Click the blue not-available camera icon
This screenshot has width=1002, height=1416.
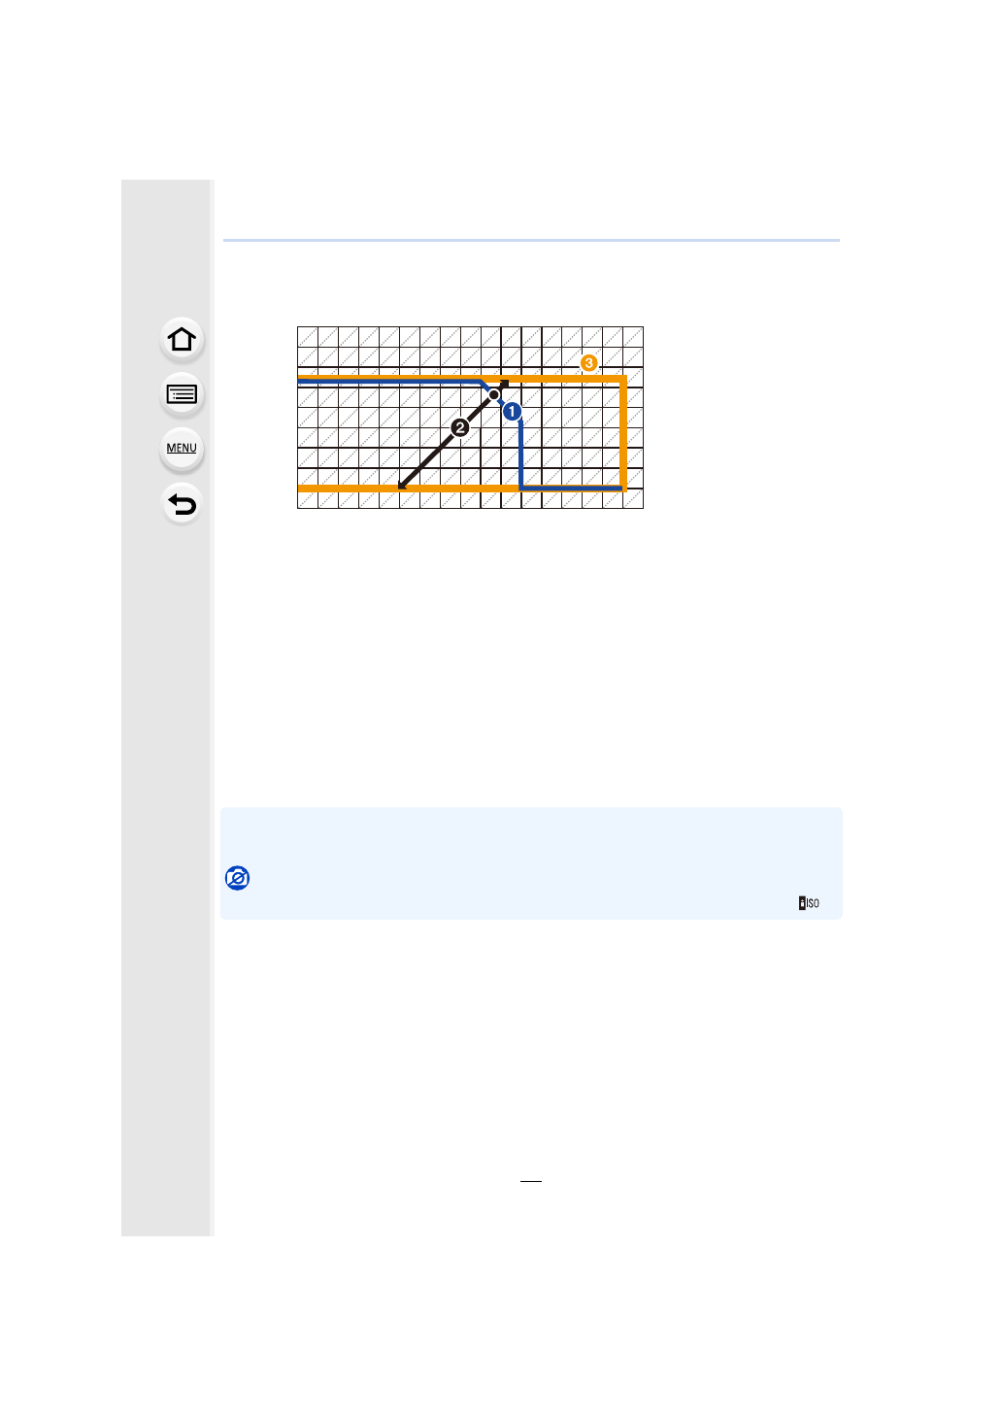[237, 878]
